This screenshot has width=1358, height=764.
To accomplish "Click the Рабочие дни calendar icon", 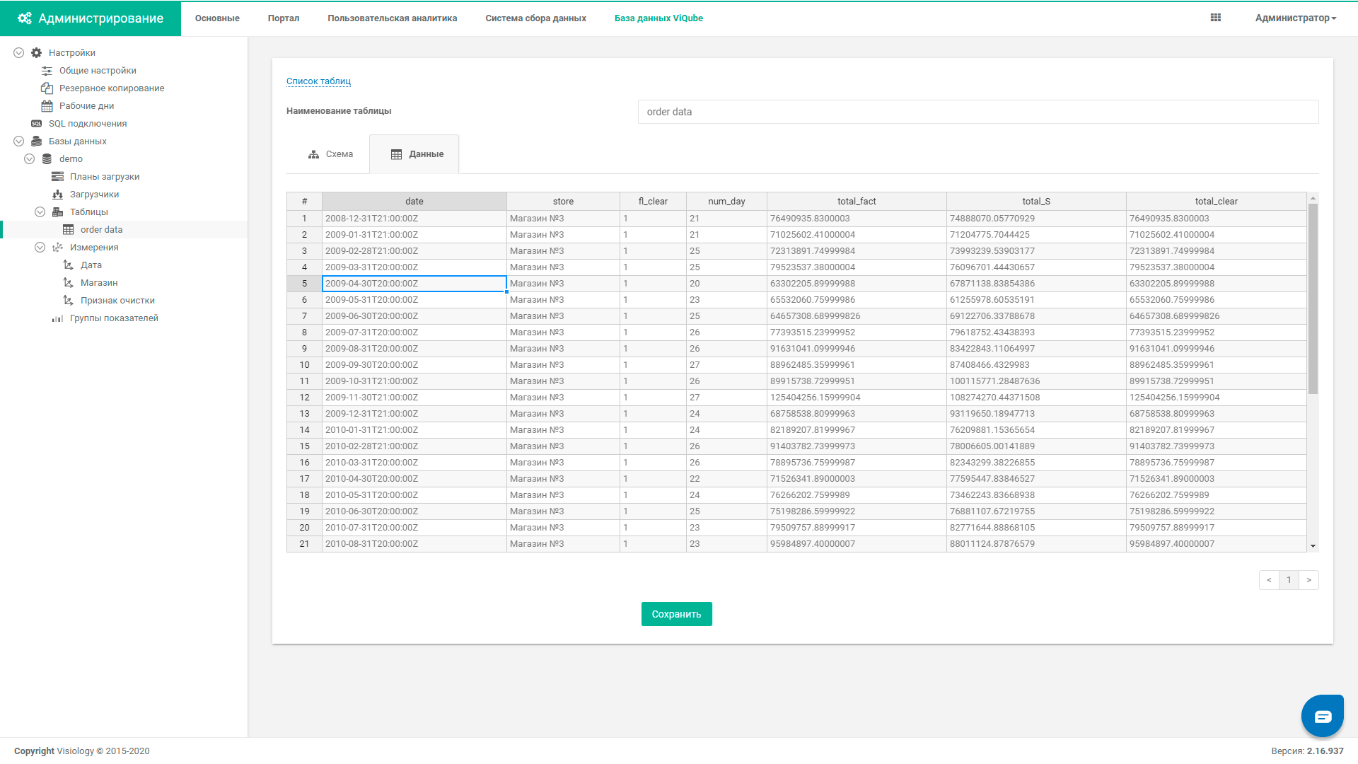I will pos(47,106).
